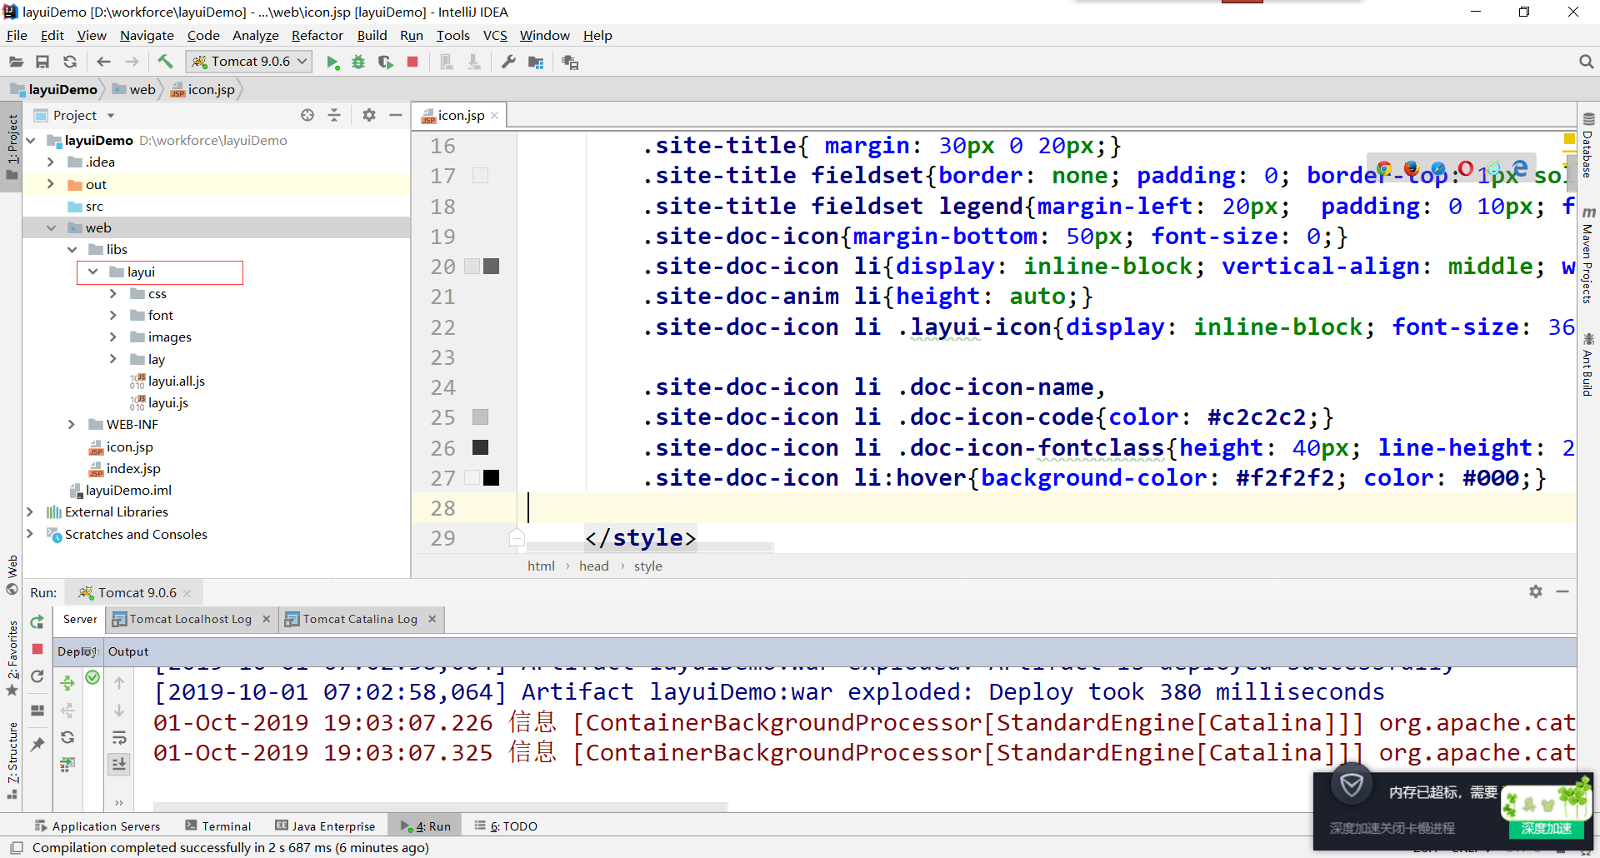Click #c2c2c2 color swatch on line 25

[481, 417]
